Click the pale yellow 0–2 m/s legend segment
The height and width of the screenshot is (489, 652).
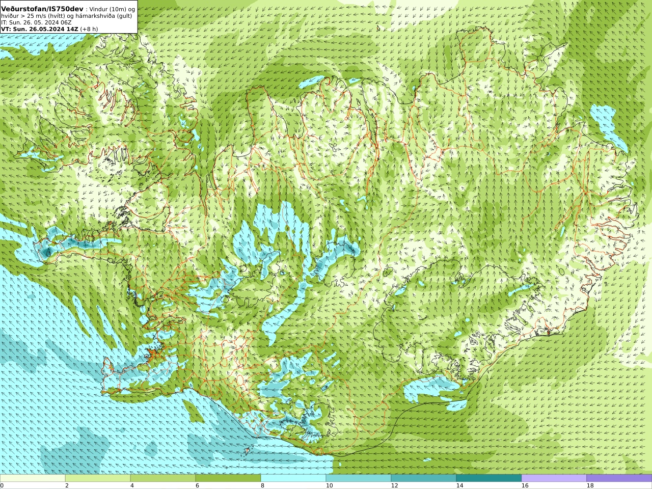[x=33, y=478]
